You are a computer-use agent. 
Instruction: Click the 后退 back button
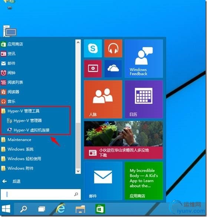11,181
